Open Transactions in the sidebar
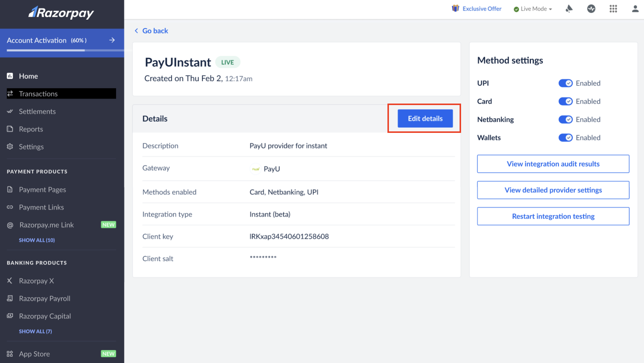The image size is (644, 363). coord(61,94)
